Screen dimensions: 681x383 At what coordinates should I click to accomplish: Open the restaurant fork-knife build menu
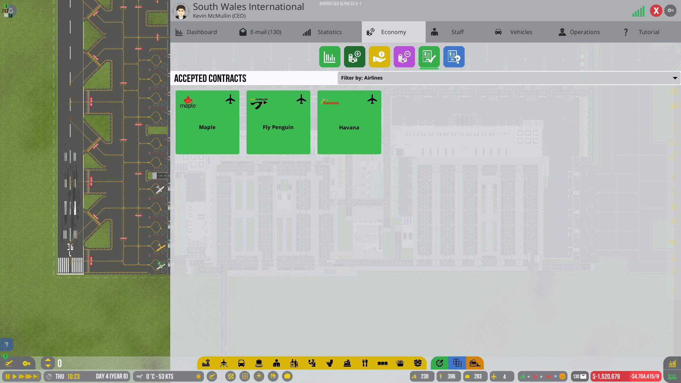click(x=365, y=363)
